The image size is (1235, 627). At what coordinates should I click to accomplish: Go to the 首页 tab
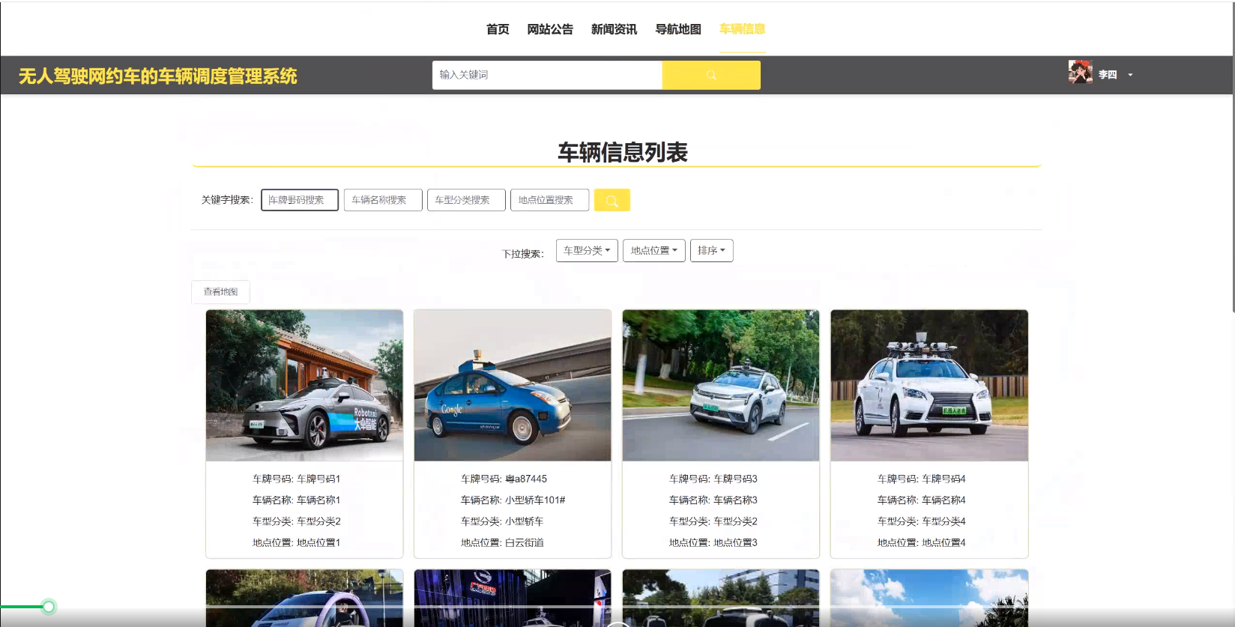coord(498,29)
